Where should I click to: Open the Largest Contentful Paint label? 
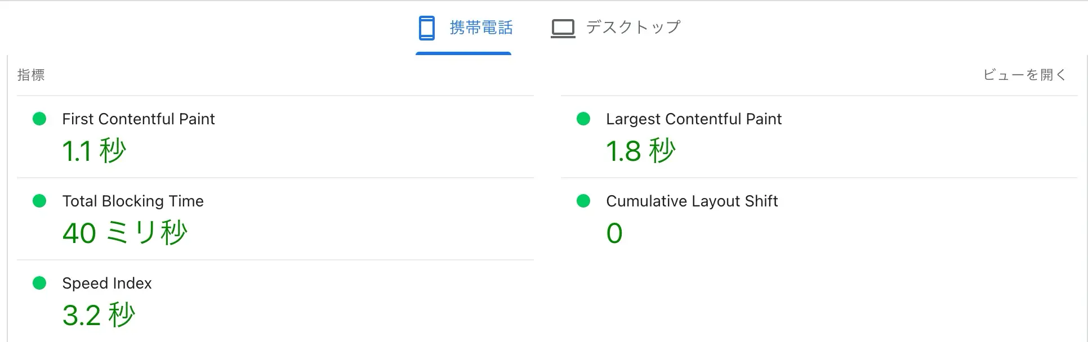pyautogui.click(x=693, y=119)
